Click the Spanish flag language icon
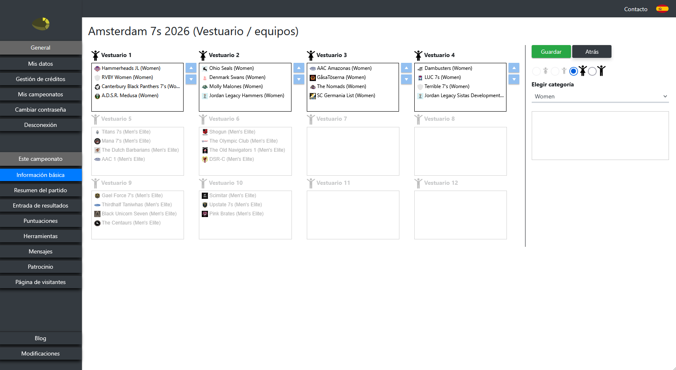This screenshot has height=370, width=676. coord(662,9)
